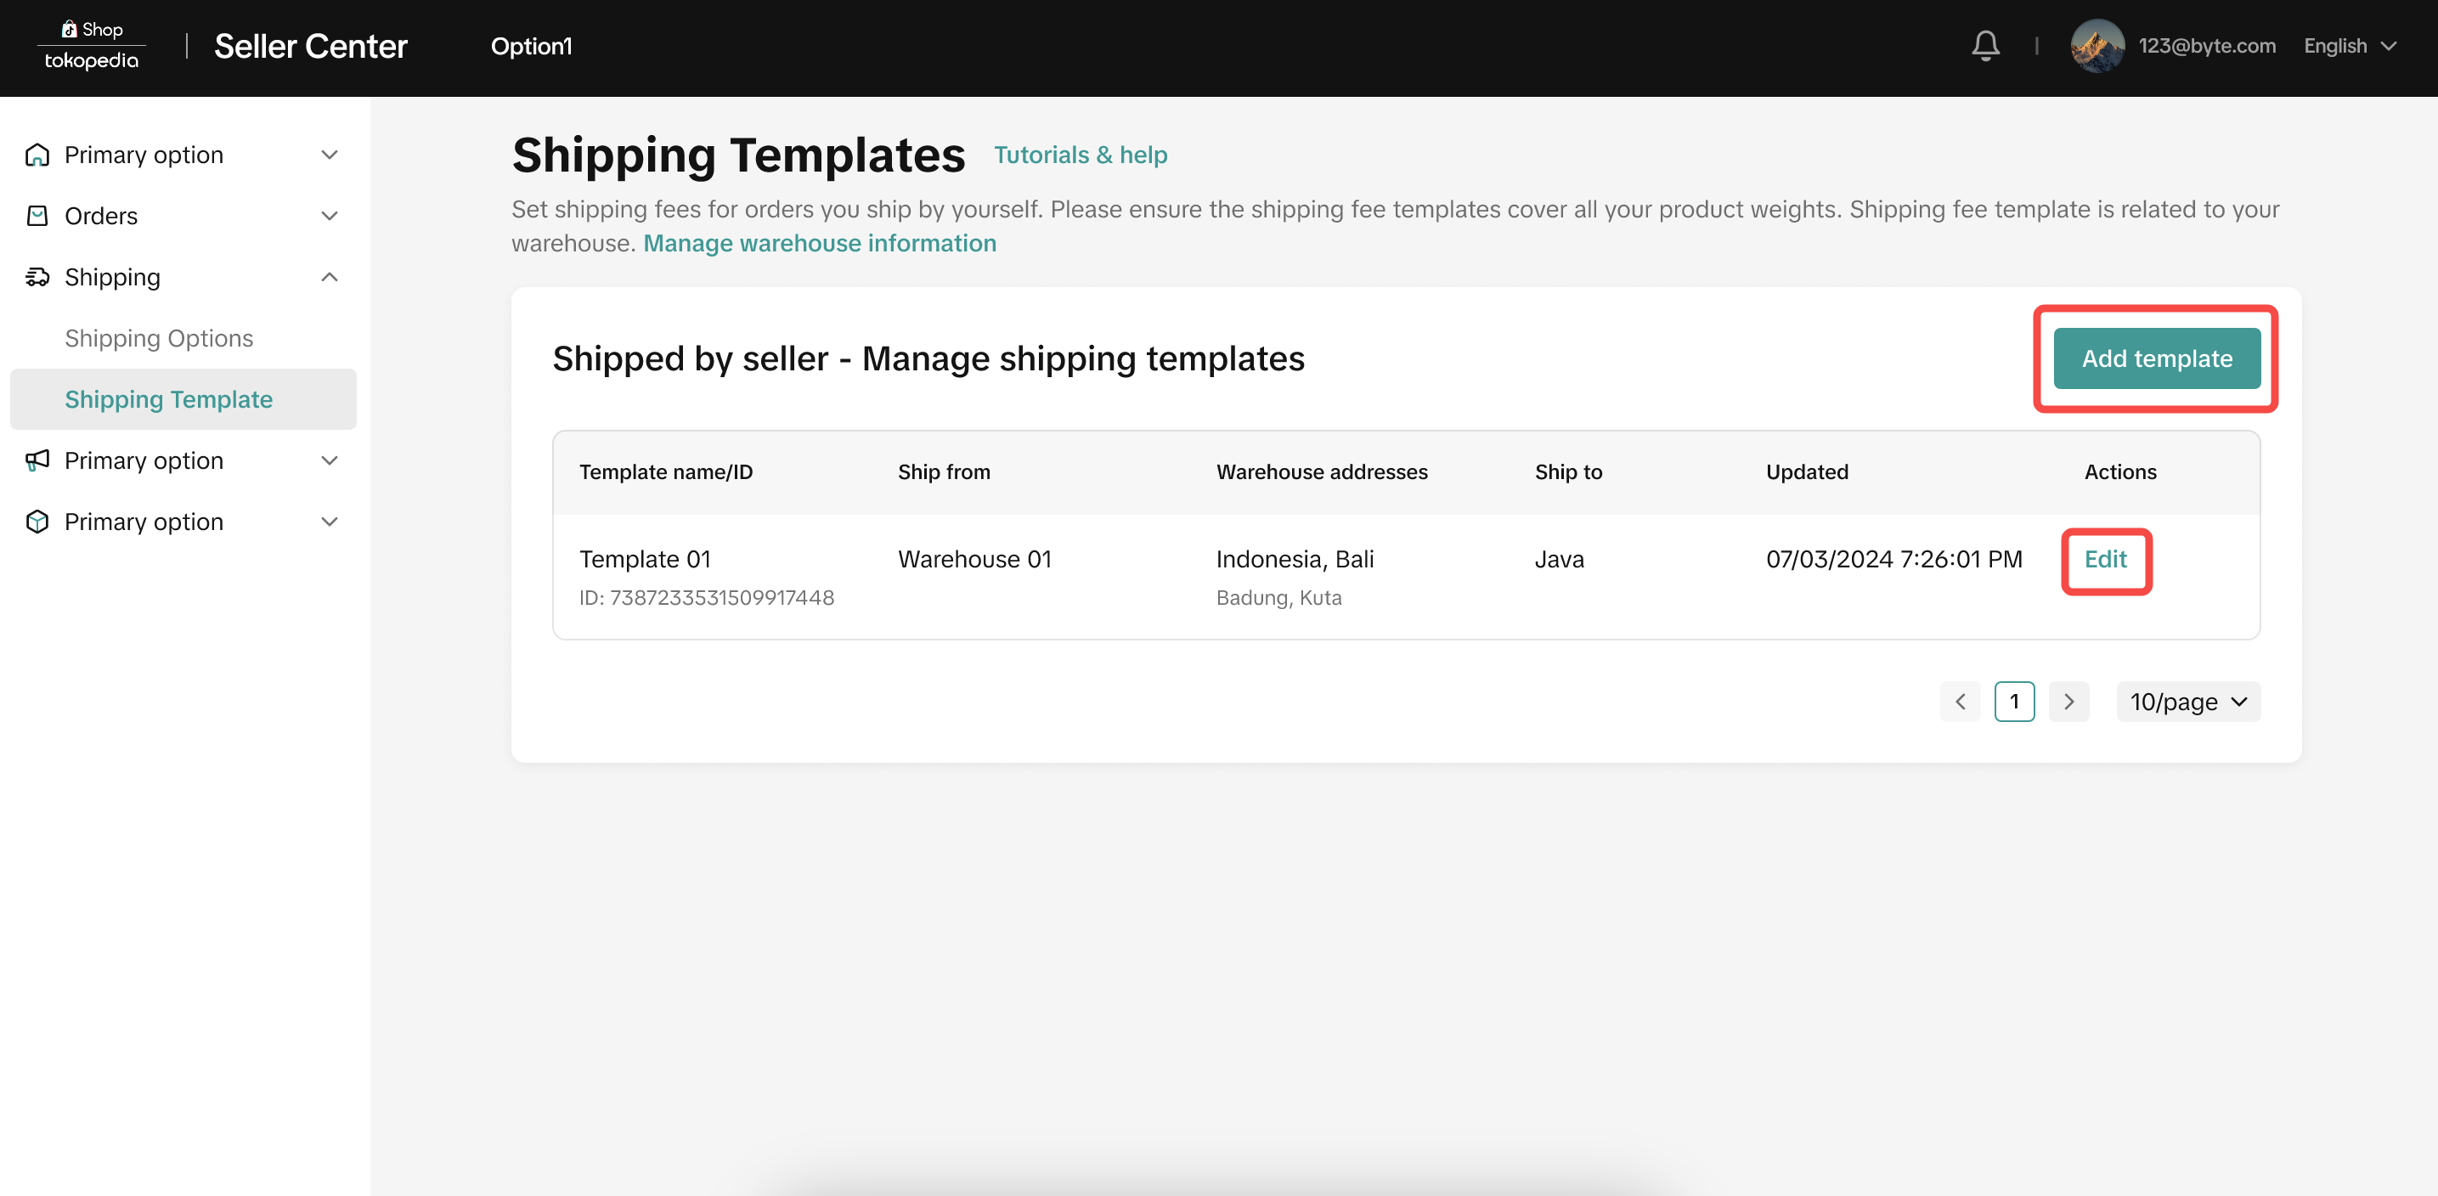
Task: Open the 10/page size dropdown
Action: click(x=2187, y=701)
